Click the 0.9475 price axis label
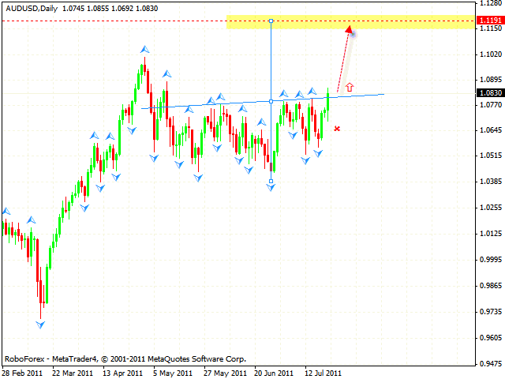The width and height of the screenshot is (505, 379). 489,364
